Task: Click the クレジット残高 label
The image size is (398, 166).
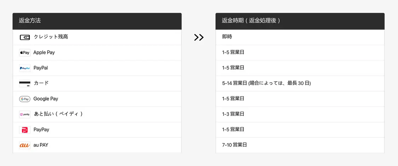Action: [51, 37]
